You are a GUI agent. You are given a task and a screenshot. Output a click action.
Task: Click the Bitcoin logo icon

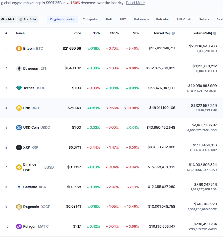pyautogui.click(x=19, y=48)
